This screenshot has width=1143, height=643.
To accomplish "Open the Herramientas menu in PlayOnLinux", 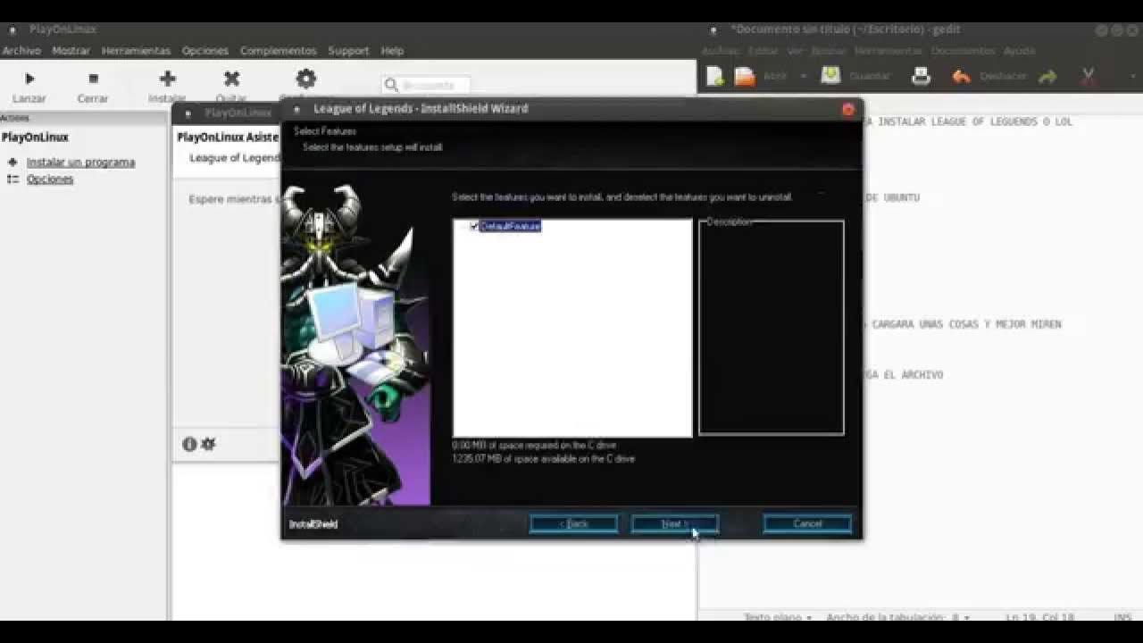I will coord(136,51).
